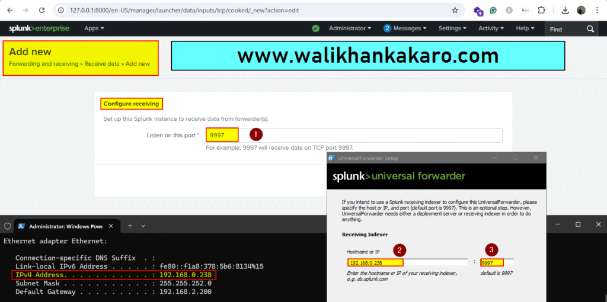
Task: Click the Messages count badge
Action: (387, 28)
